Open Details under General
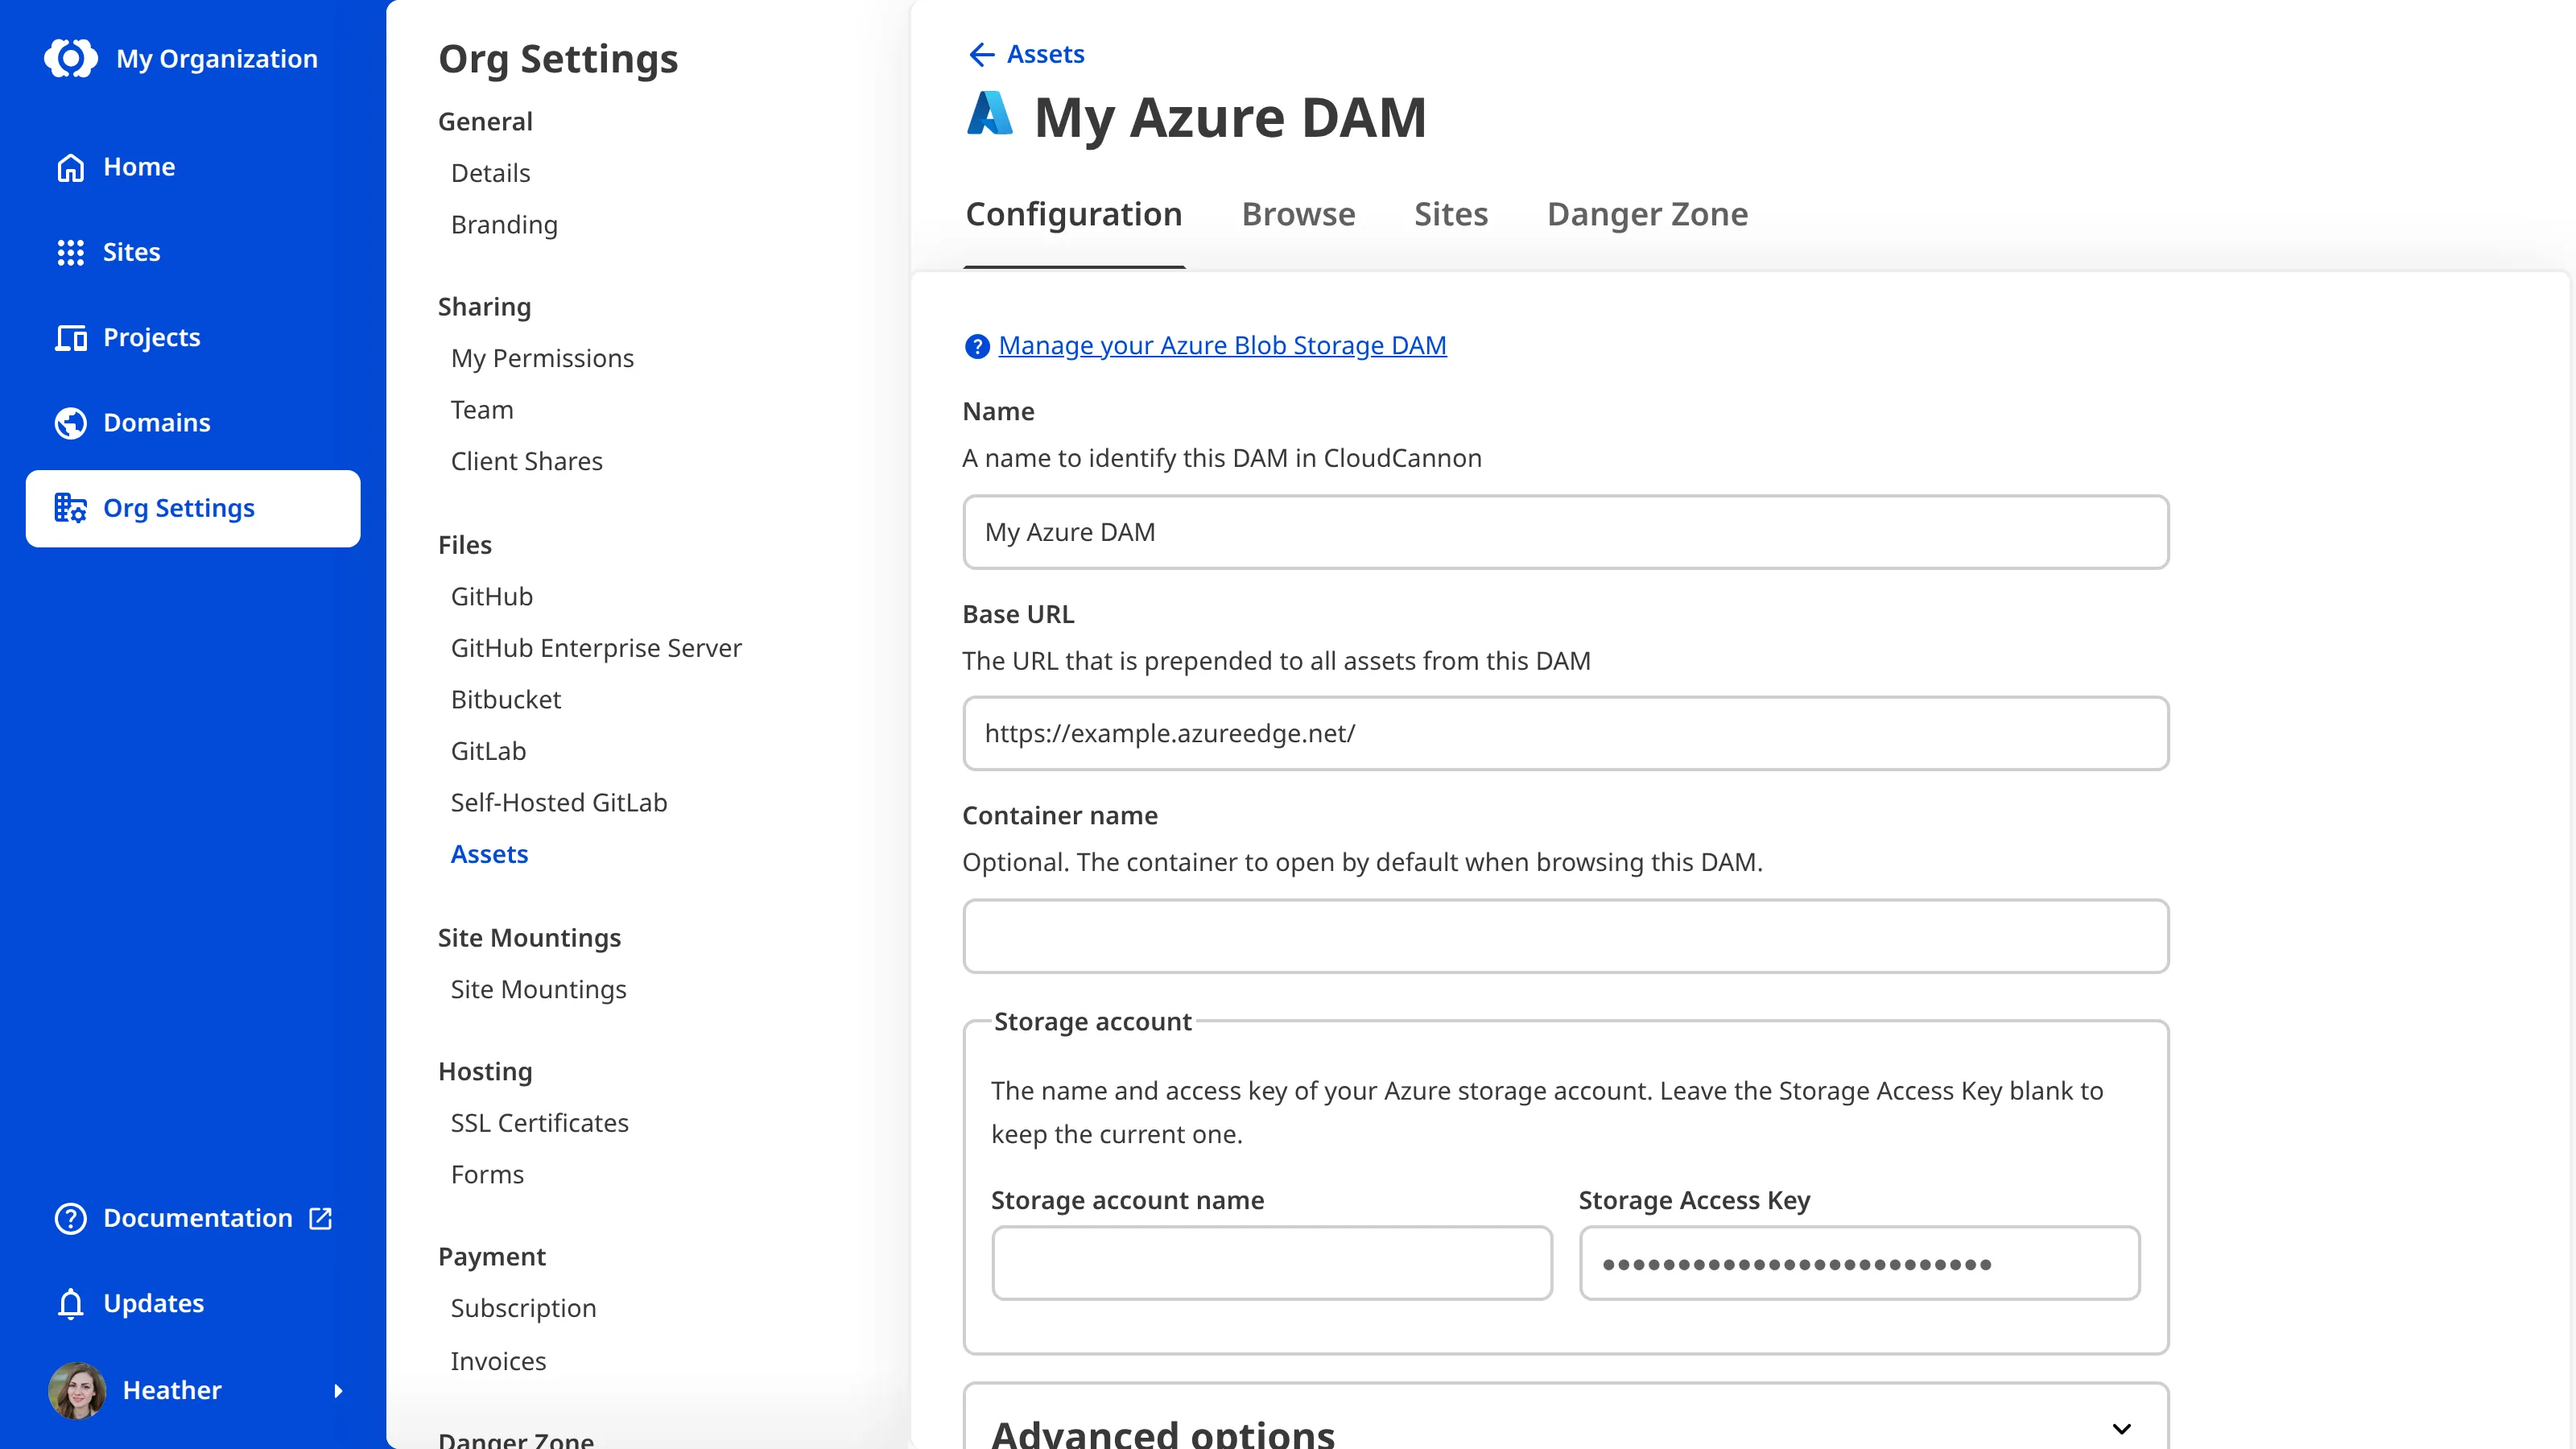This screenshot has height=1449, width=2576. [x=490, y=173]
